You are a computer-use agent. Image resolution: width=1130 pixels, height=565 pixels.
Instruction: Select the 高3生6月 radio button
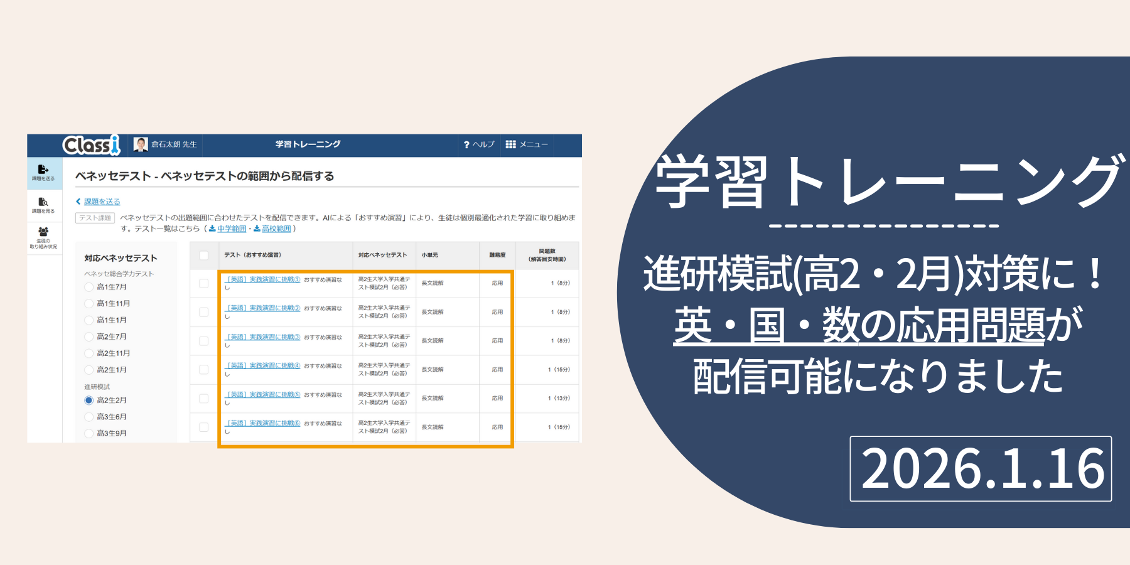coord(89,417)
